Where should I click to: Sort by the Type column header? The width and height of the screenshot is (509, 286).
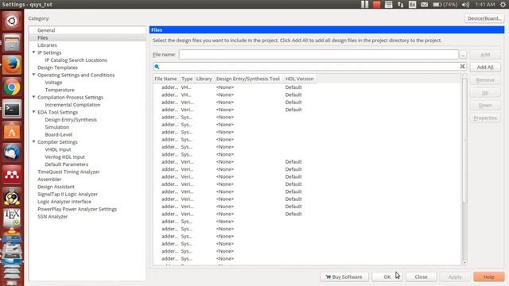[187, 79]
